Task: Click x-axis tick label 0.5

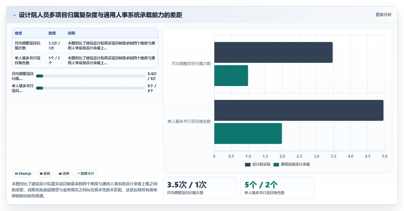Action: click(x=231, y=156)
